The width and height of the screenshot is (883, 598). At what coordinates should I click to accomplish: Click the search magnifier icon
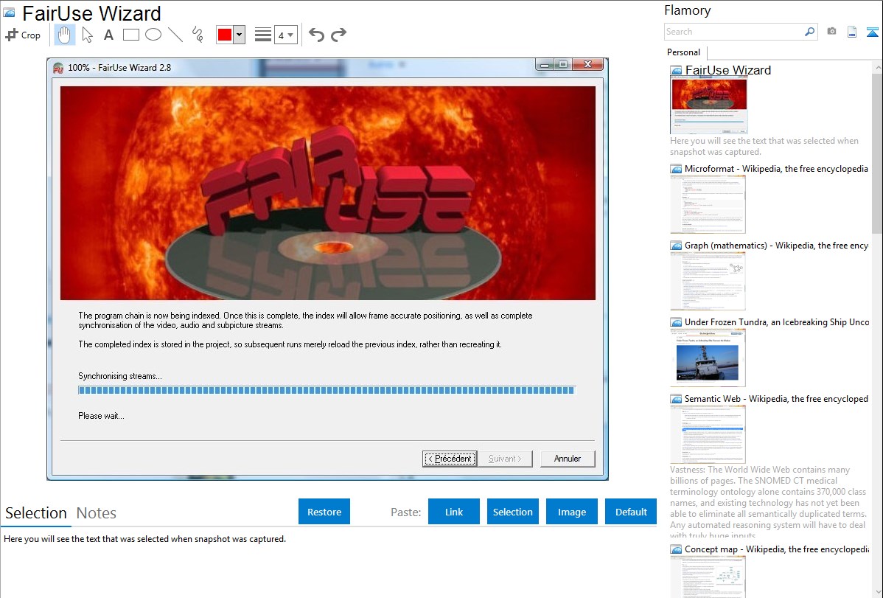(x=809, y=32)
